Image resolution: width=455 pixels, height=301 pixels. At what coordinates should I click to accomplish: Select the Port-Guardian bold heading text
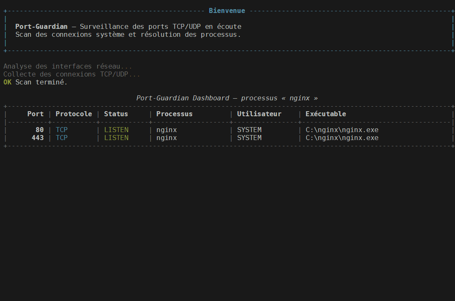(x=41, y=26)
